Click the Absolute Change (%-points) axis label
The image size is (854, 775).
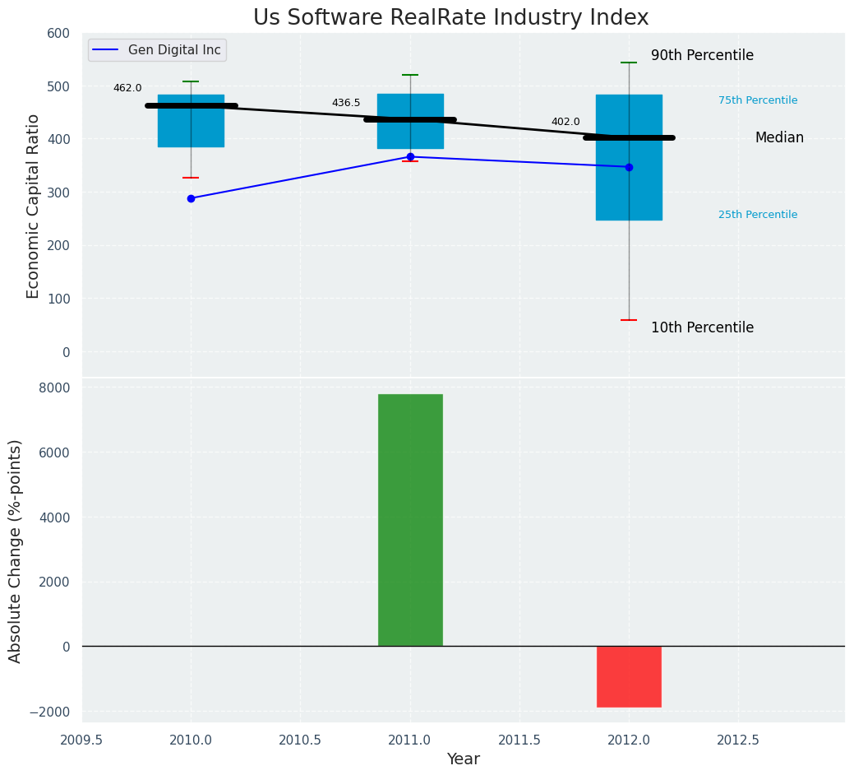16,550
